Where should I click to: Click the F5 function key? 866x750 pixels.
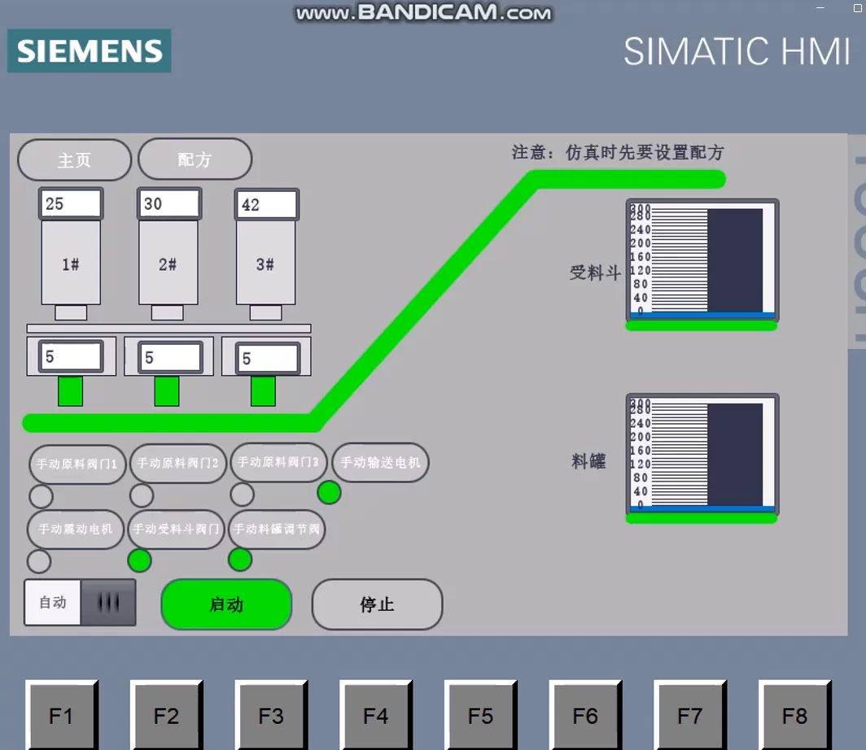coord(480,716)
